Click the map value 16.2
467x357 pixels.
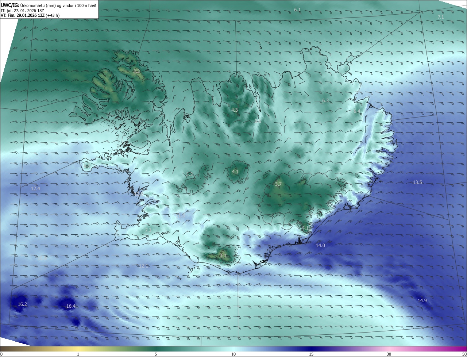tap(22, 304)
